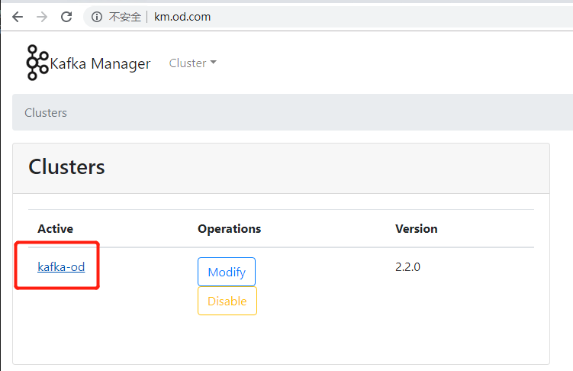Select the Clusters breadcrumb item
This screenshot has width=573, height=371.
(x=46, y=112)
